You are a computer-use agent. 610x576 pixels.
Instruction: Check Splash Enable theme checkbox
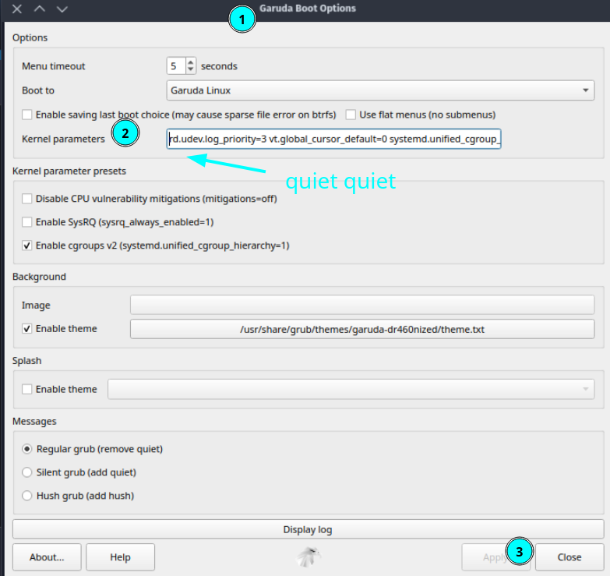26,389
